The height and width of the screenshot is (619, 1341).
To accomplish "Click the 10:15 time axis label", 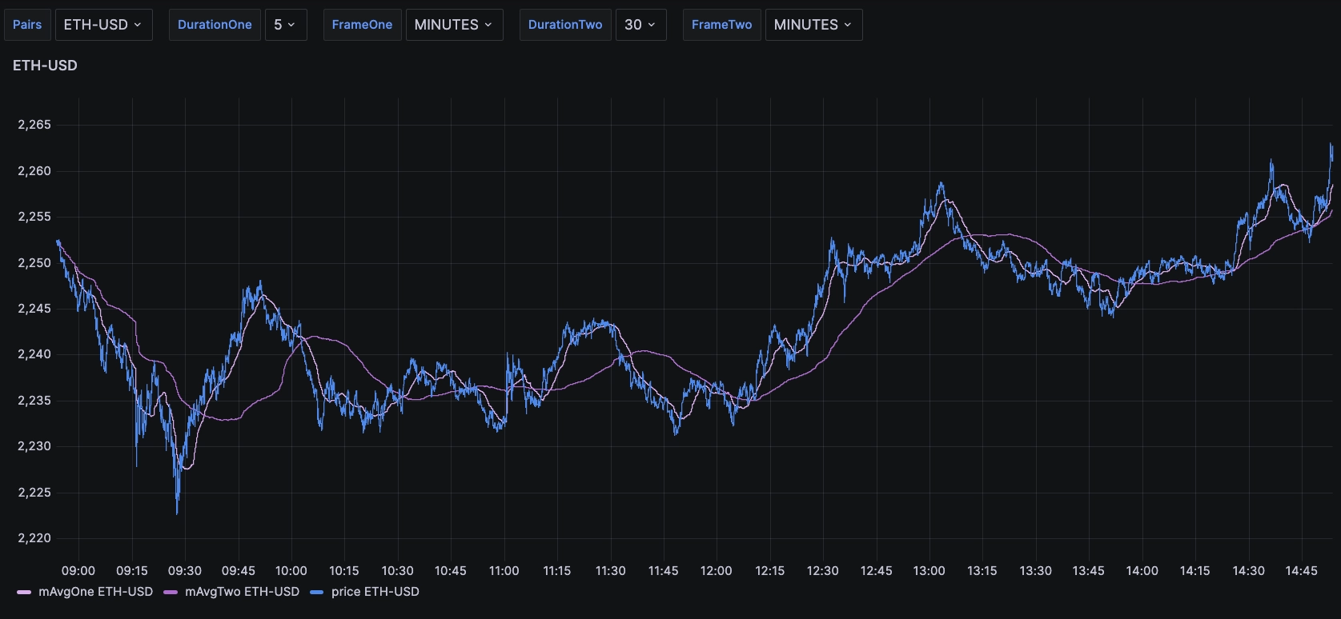I will point(344,571).
